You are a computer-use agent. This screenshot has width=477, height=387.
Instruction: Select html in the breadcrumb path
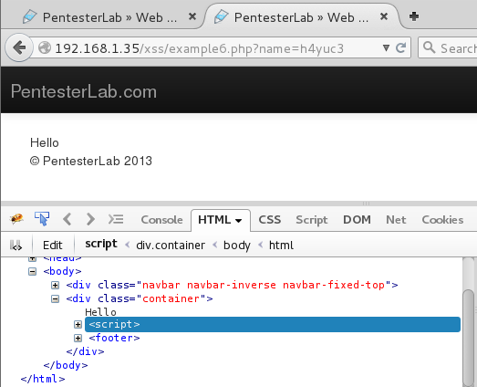[x=281, y=246]
